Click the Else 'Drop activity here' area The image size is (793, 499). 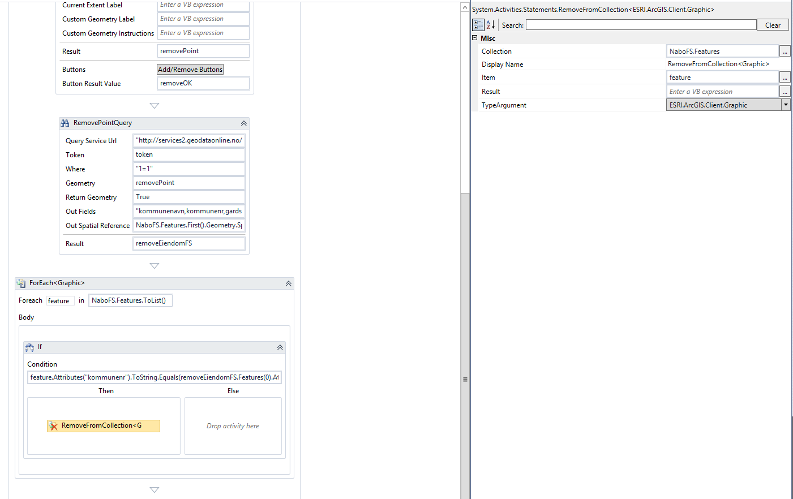(233, 426)
